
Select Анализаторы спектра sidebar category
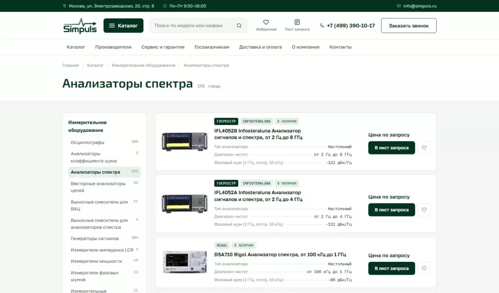[104, 172]
